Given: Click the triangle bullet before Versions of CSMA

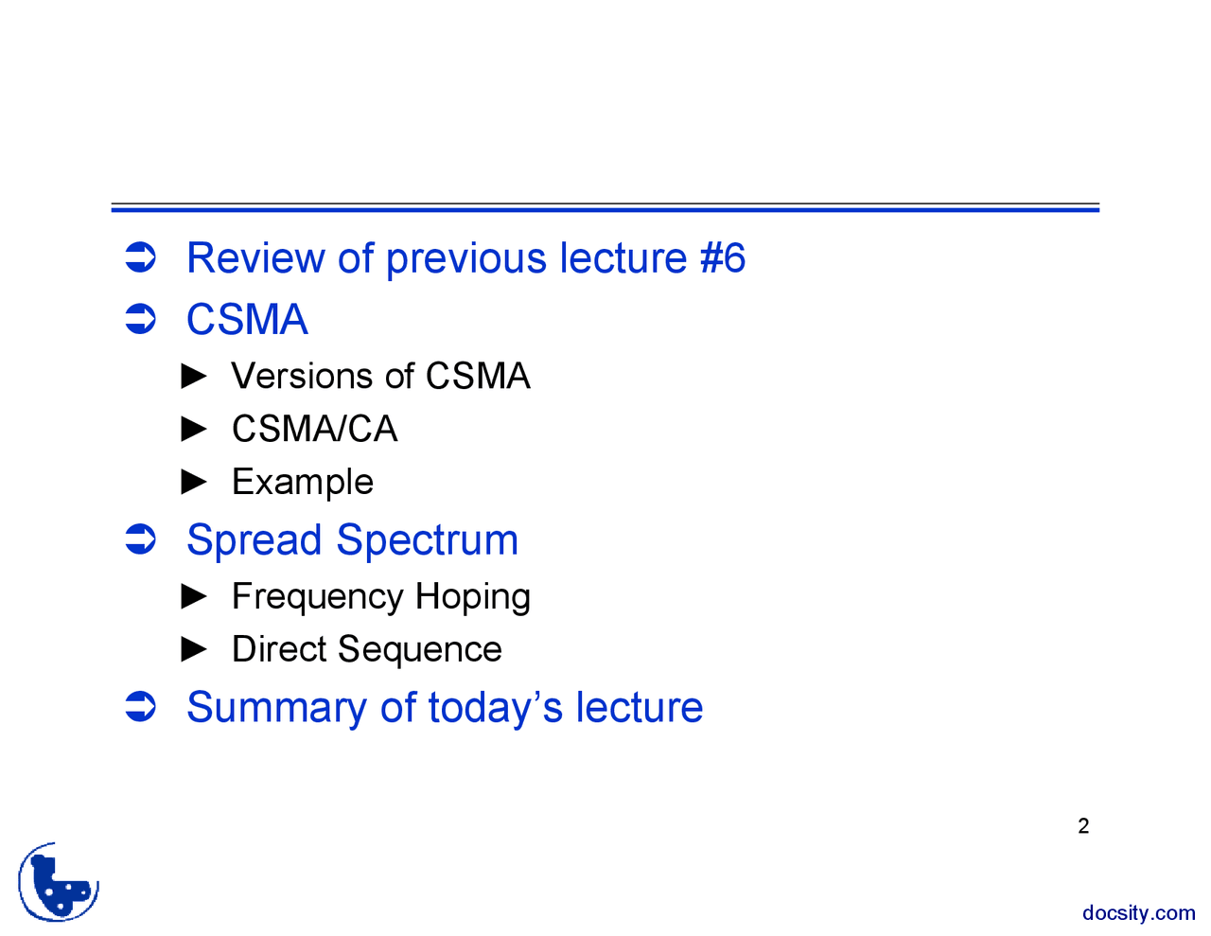Looking at the screenshot, I should (194, 377).
